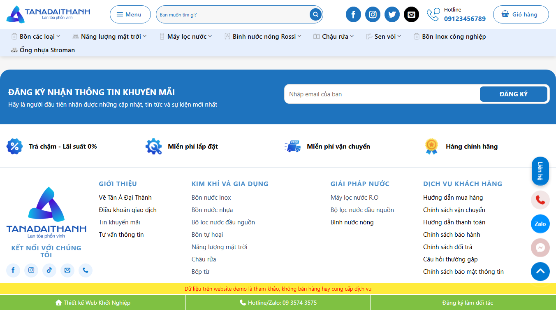Click the search magnifier icon
Viewport: 556px width, 310px height.
(315, 14)
